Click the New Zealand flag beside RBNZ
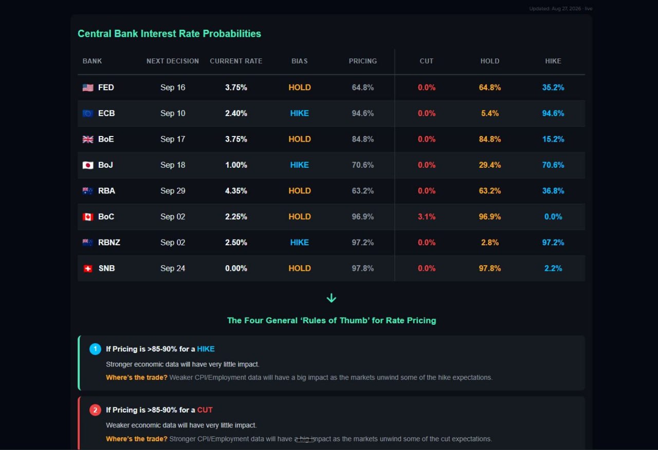Viewport: 658px width, 450px height. (88, 242)
